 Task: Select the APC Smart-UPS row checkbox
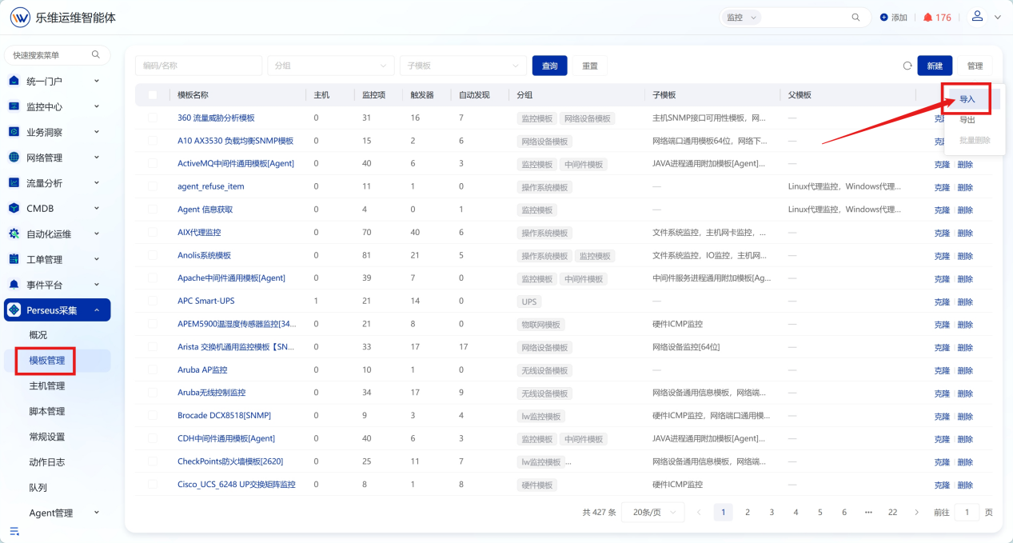click(x=153, y=301)
